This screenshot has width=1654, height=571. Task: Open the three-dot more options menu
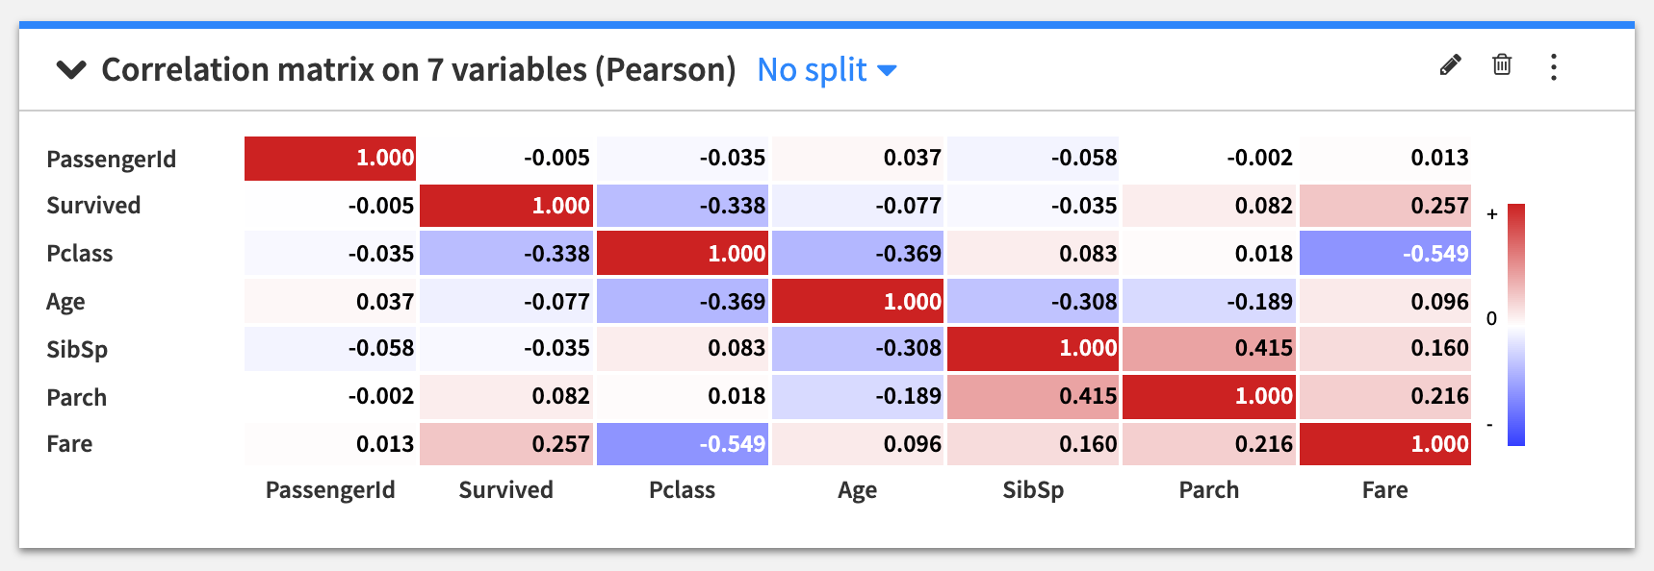coord(1553,67)
